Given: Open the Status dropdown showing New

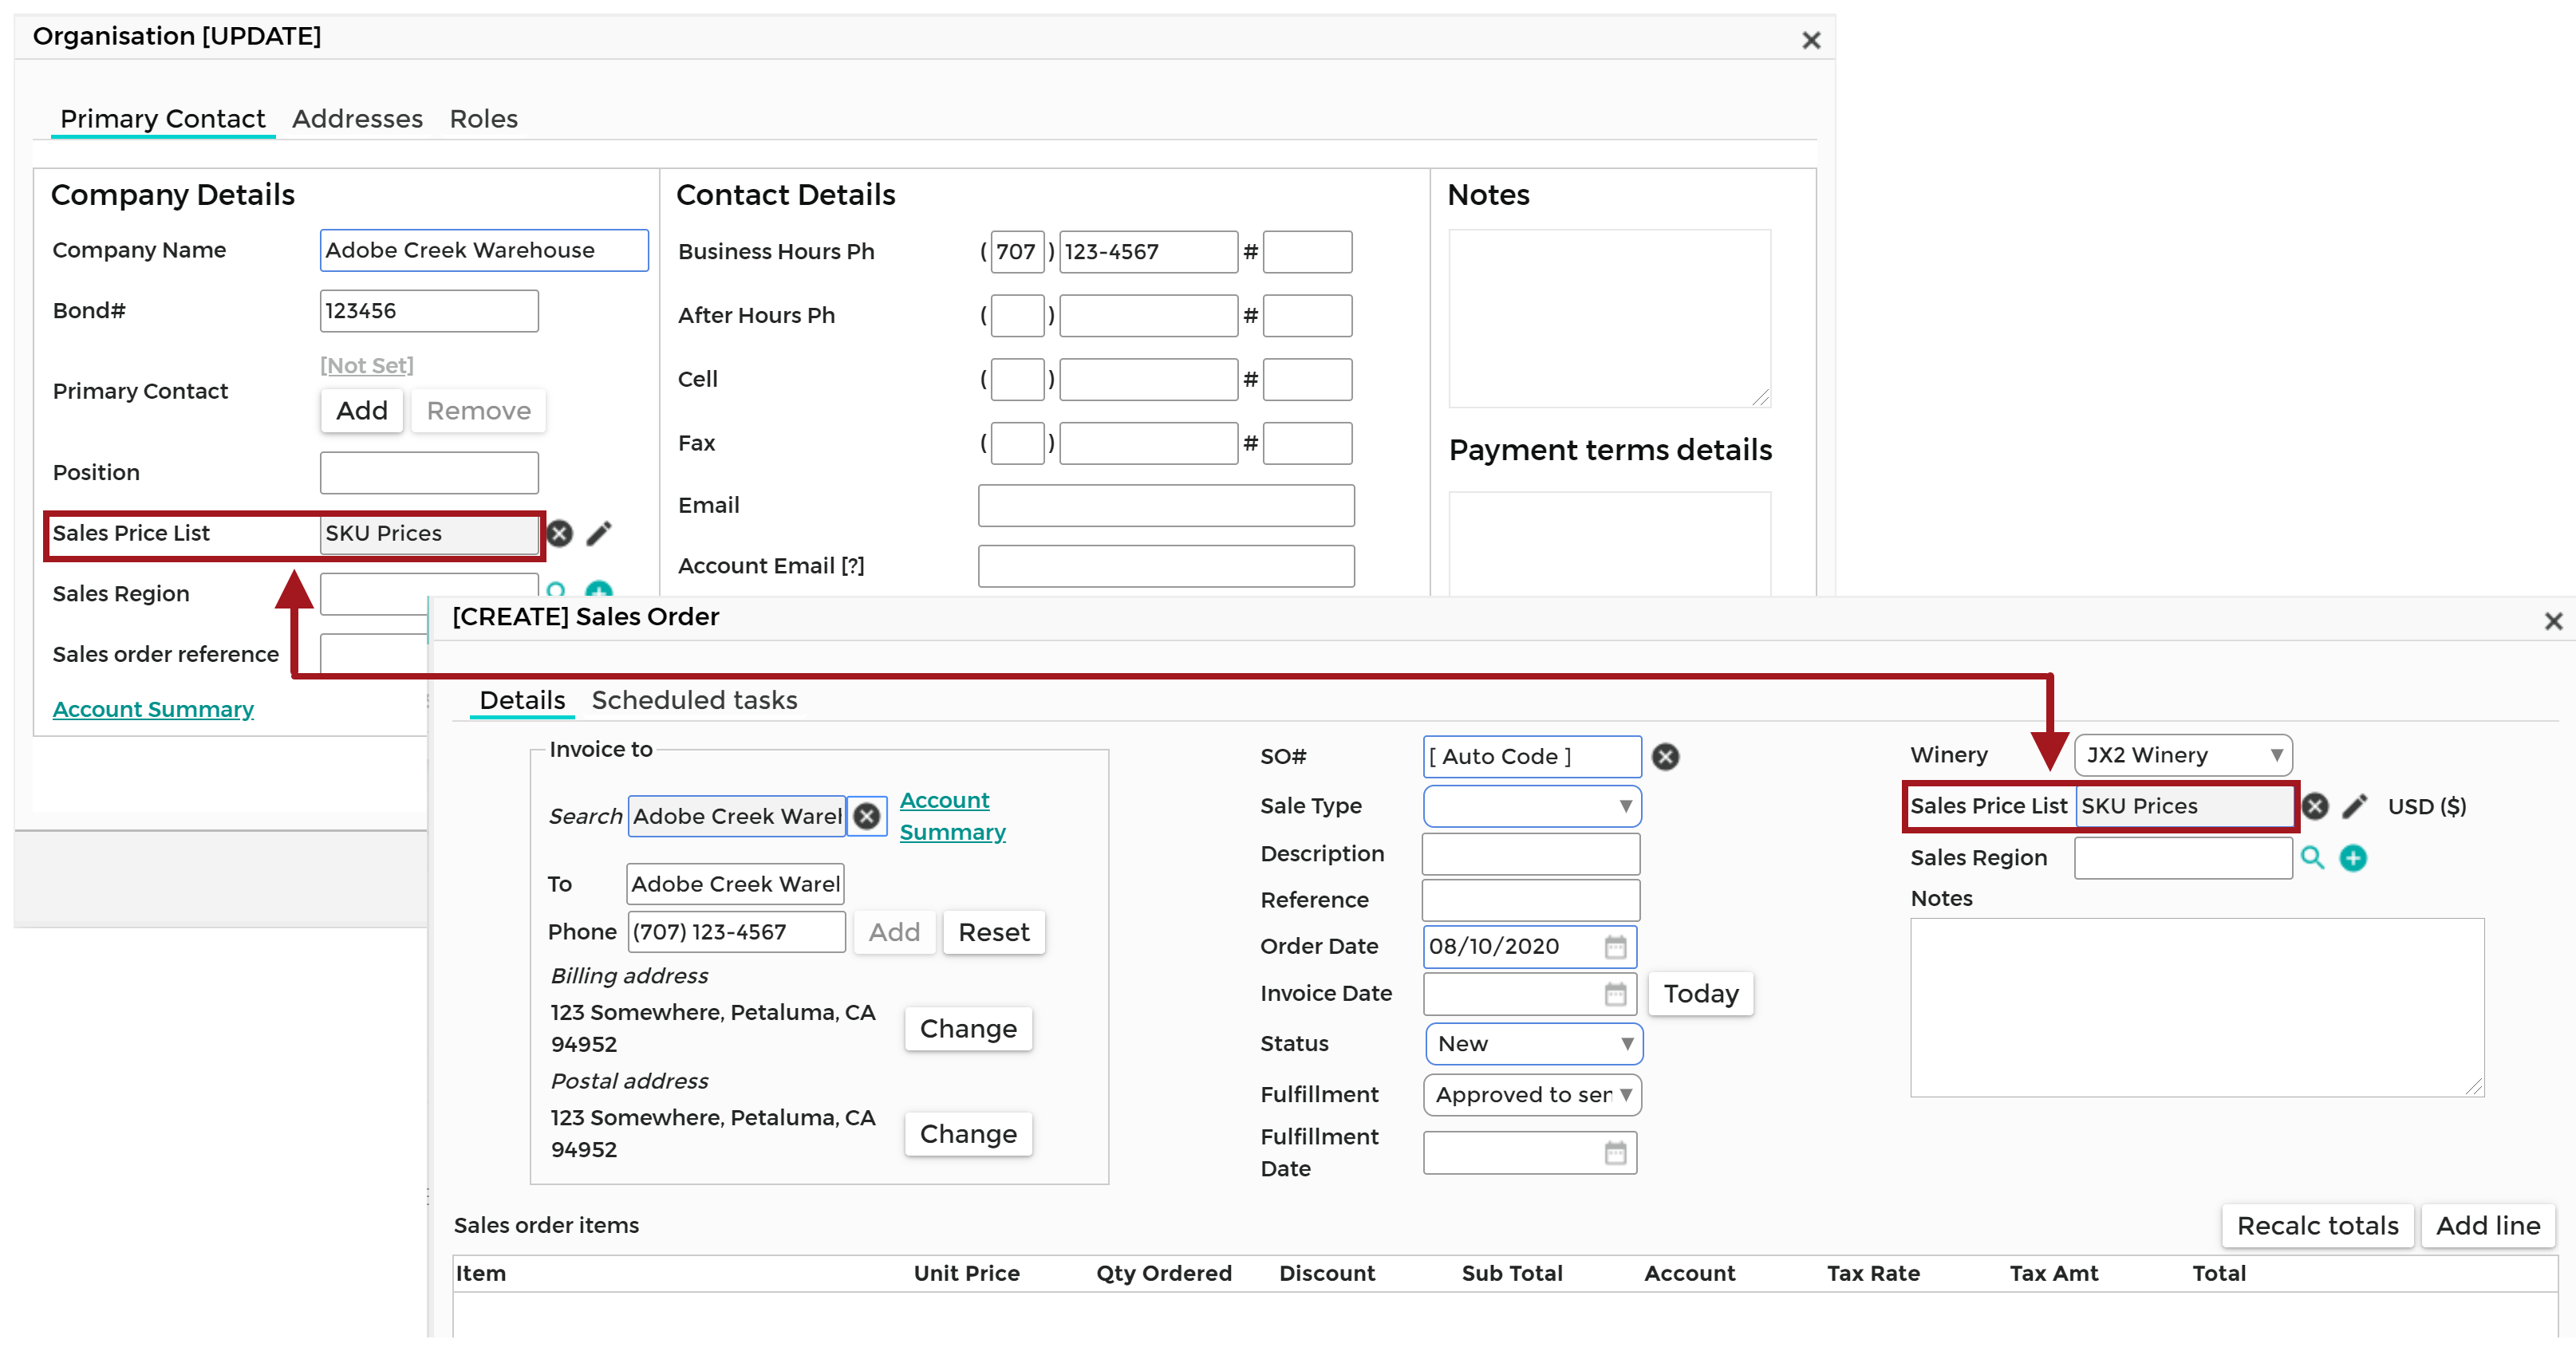Looking at the screenshot, I should pos(1534,1044).
